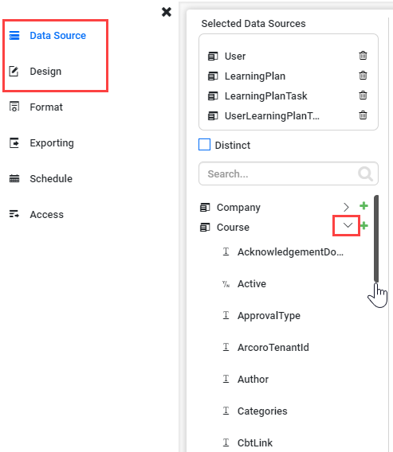Close the side panel with X
The width and height of the screenshot is (393, 452).
tap(167, 12)
